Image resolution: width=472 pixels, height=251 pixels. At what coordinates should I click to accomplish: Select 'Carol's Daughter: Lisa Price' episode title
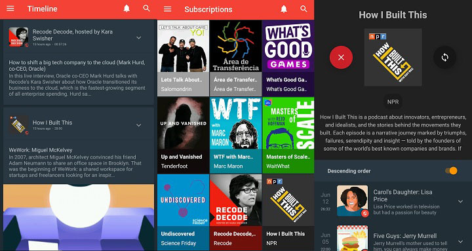[403, 195]
